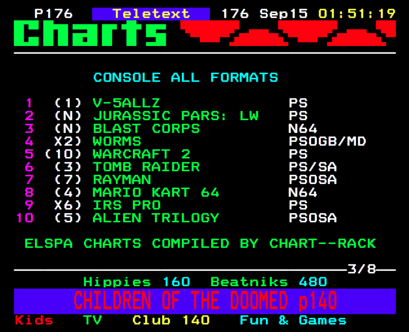Select chart entry WARCRAFT 2
Viewport: 409px width, 332px height.
141,154
